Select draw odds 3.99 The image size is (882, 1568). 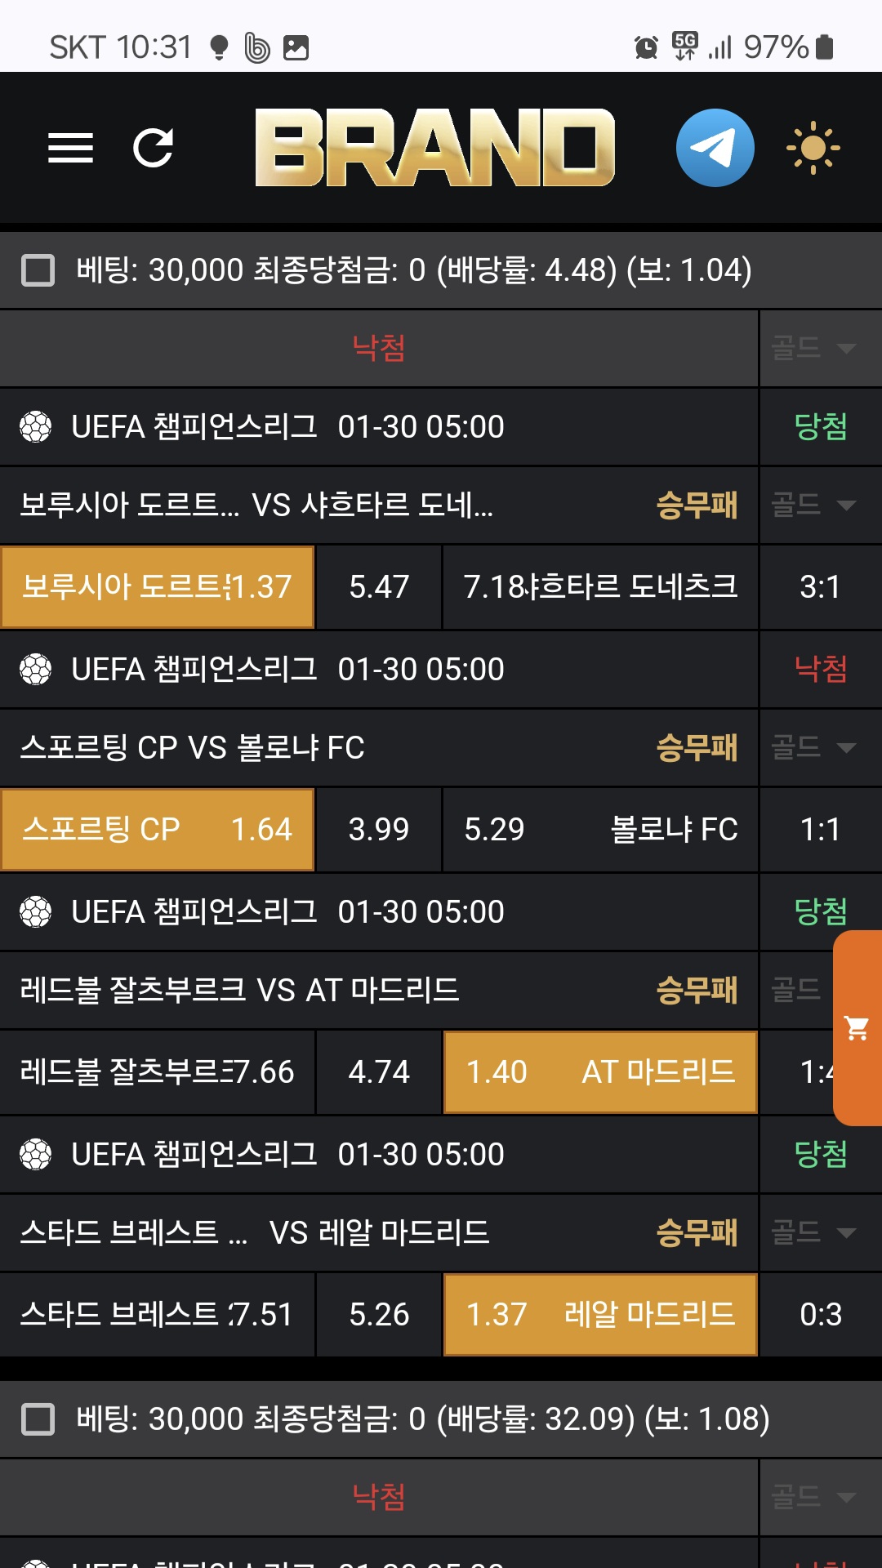tap(379, 830)
